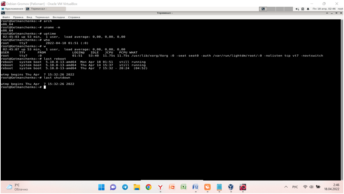The image size is (344, 194).
Task: Open the root user menu in Xfce panel
Action: point(340,9)
